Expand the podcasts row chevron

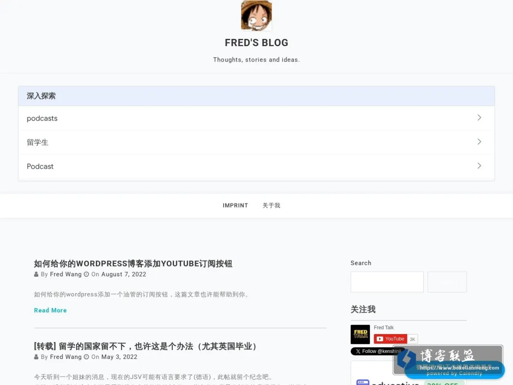click(479, 118)
